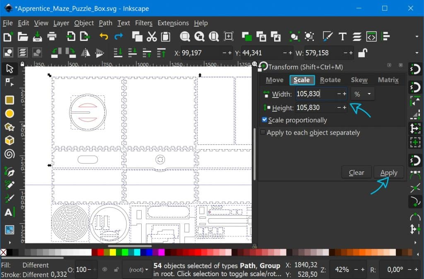Viewport: 424px width, 279px height.
Task: Select the 3D Box tool
Action: coord(10,141)
